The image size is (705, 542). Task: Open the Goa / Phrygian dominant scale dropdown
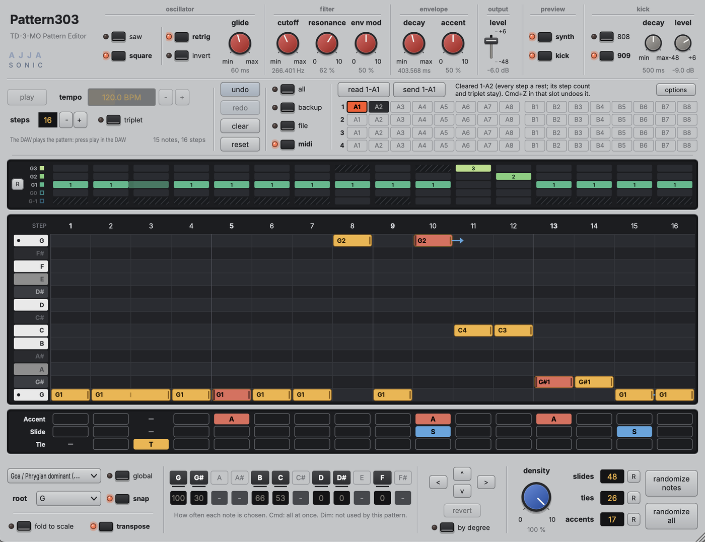54,476
